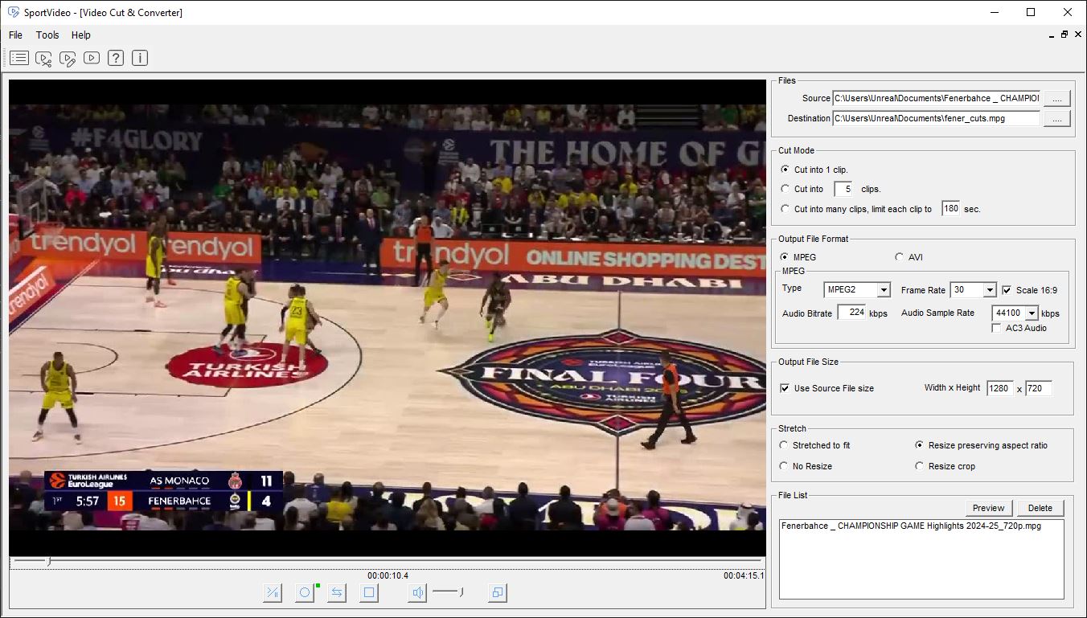Open the info about icon

[140, 58]
